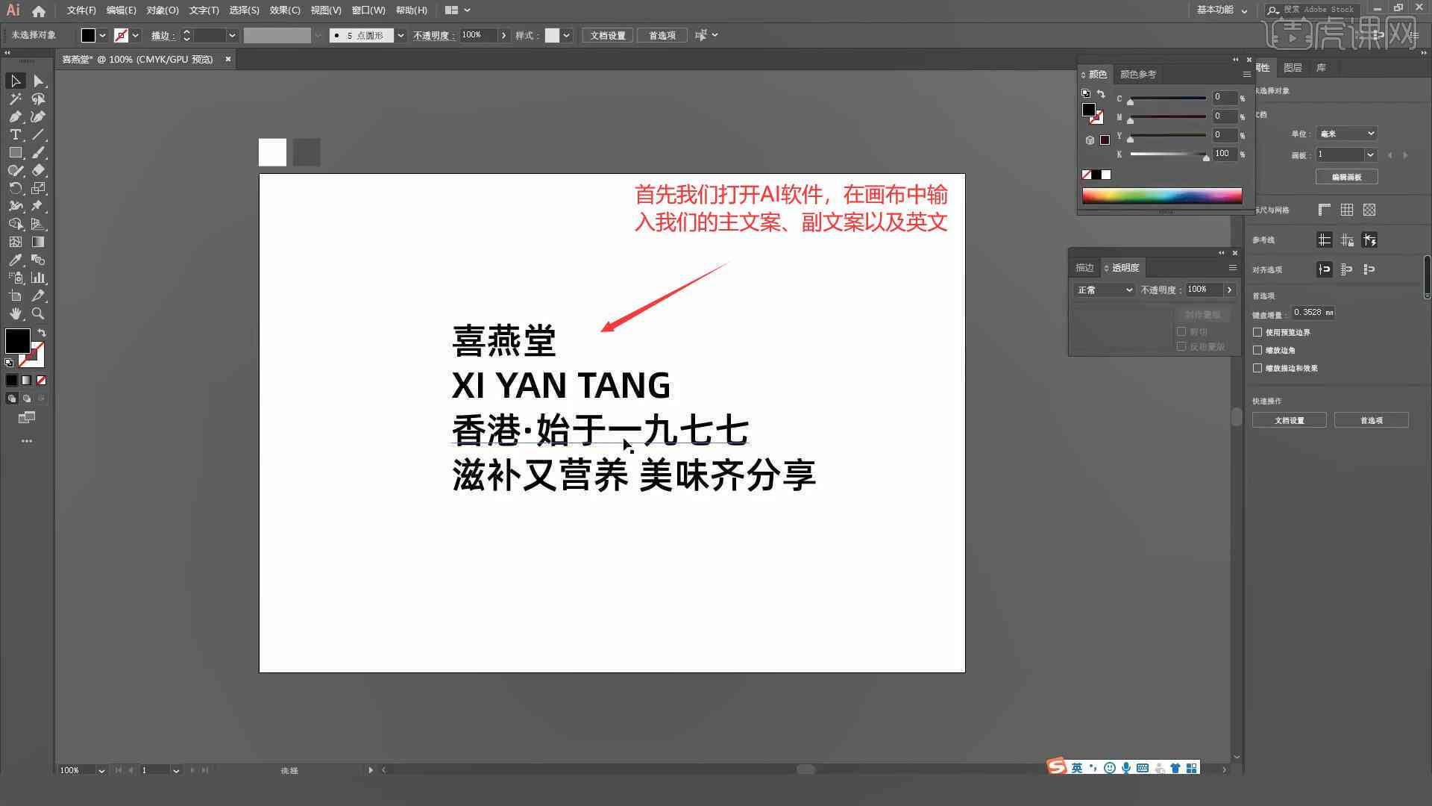Click the 首选项 button in properties
Viewport: 1432px width, 806px height.
pyautogui.click(x=1371, y=420)
